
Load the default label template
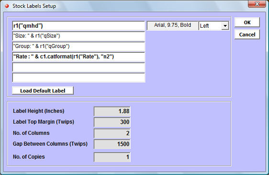43,91
